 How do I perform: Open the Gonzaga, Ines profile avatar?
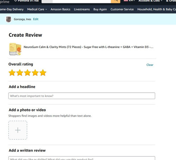click(8, 19)
